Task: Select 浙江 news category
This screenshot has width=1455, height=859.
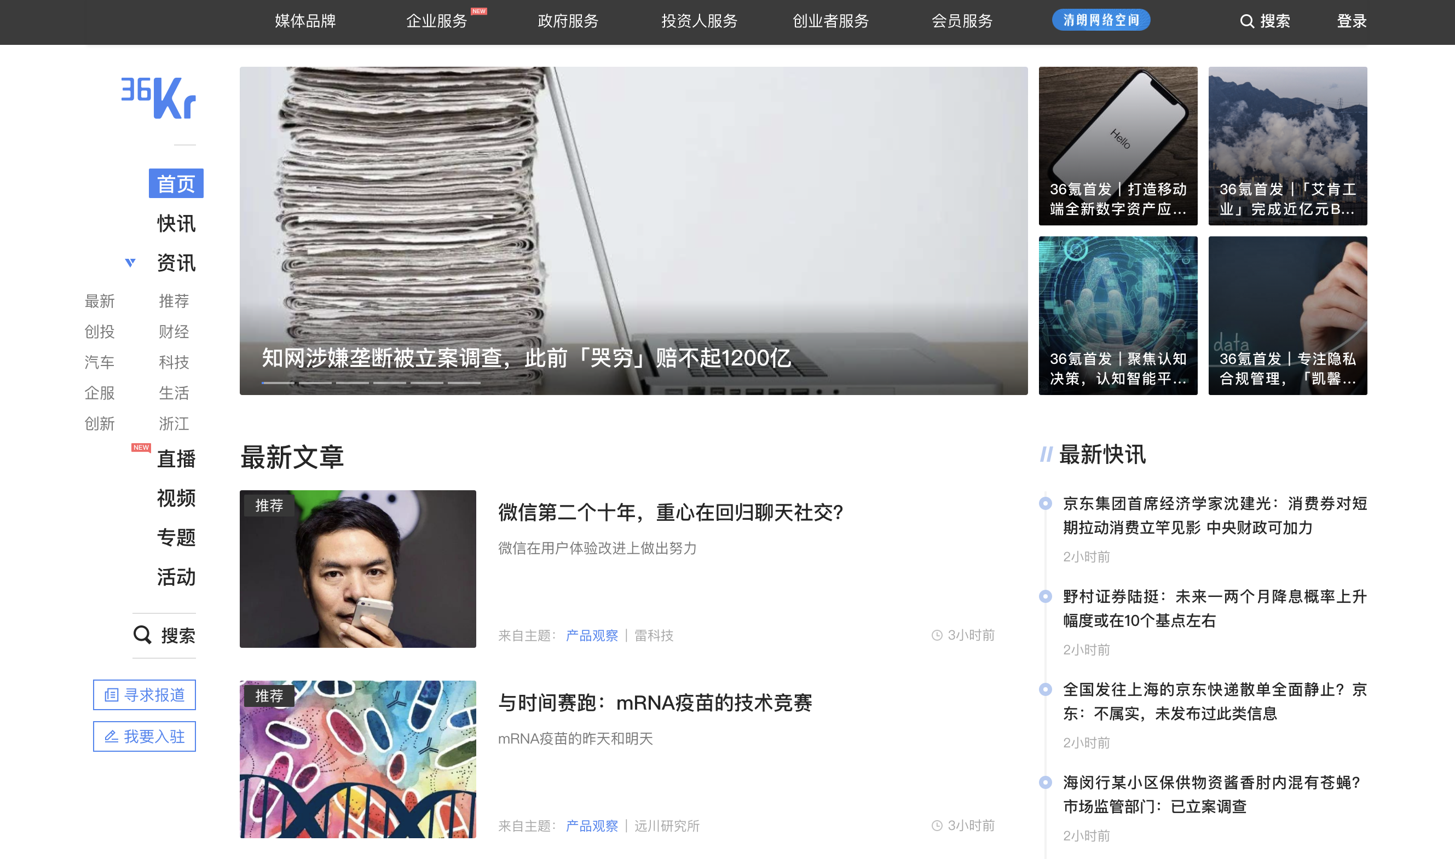Action: click(x=174, y=423)
